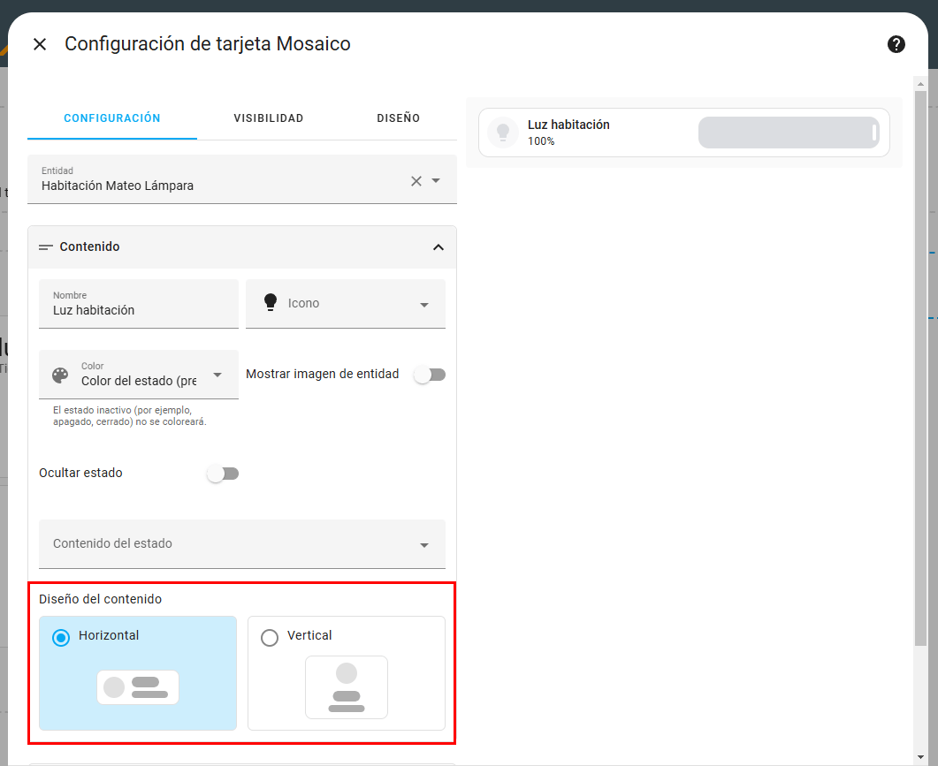Click the Horizontal layout preview thumbnail
The height and width of the screenshot is (766, 938).
[x=138, y=687]
